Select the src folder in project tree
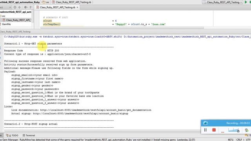251x141 pixels. [3, 16]
